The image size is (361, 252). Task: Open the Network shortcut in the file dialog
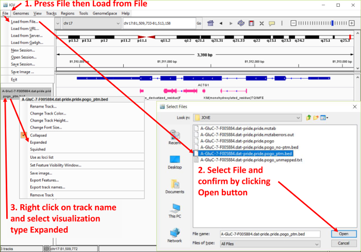click(x=175, y=236)
